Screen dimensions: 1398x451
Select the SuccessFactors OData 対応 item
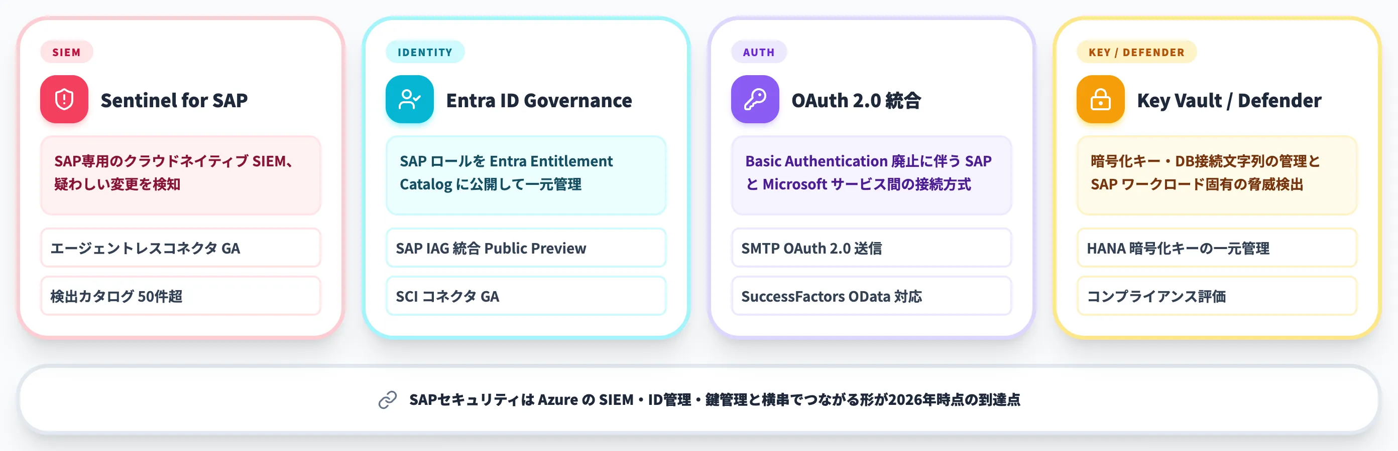click(x=871, y=296)
